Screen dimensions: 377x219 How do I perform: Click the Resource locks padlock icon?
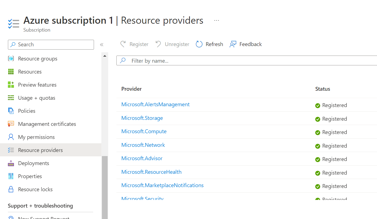pyautogui.click(x=11, y=189)
